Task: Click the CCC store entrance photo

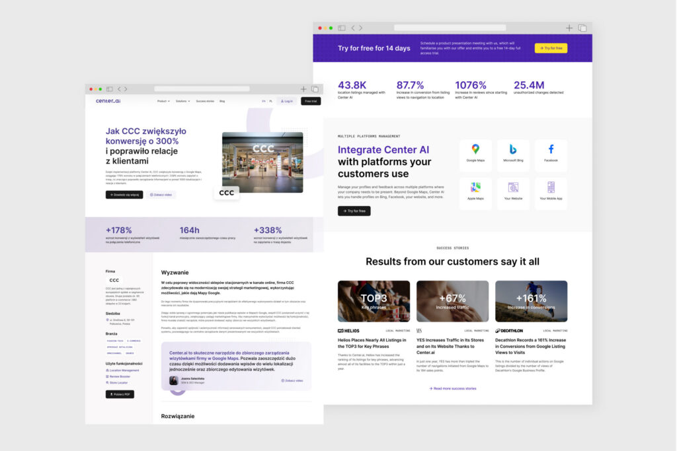Action: click(262, 162)
